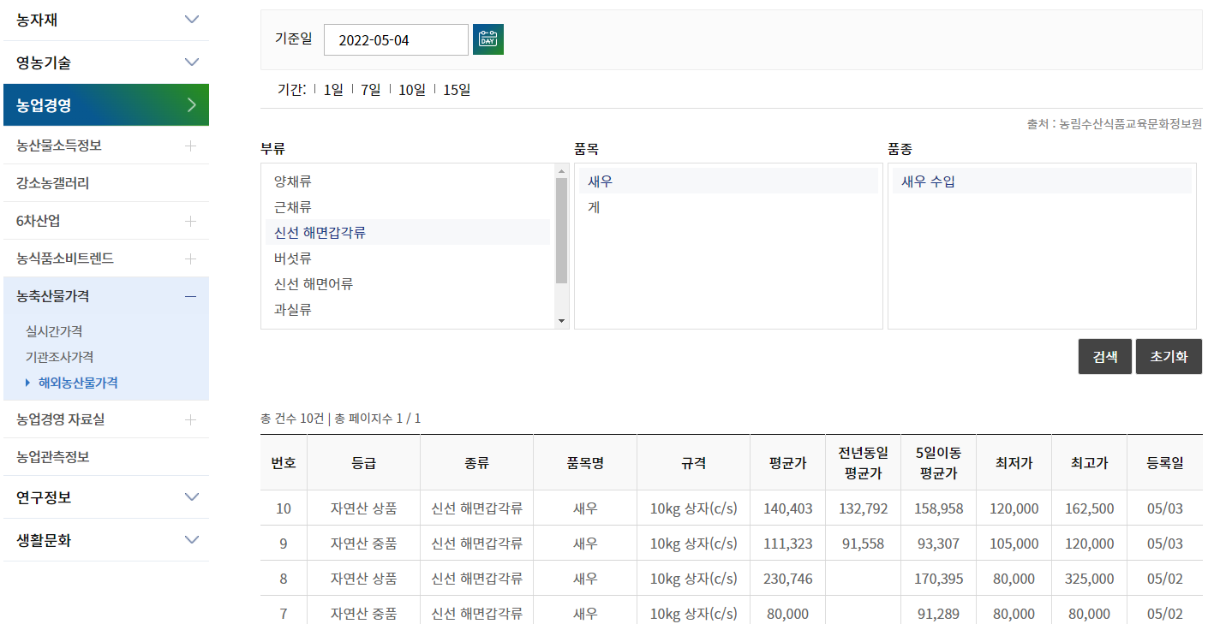Viewport: 1220px width, 624px height.
Task: Click the 기준일 date input field
Action: (x=396, y=39)
